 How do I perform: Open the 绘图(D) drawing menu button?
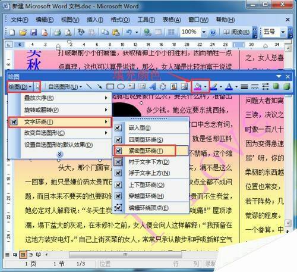[x=20, y=86]
